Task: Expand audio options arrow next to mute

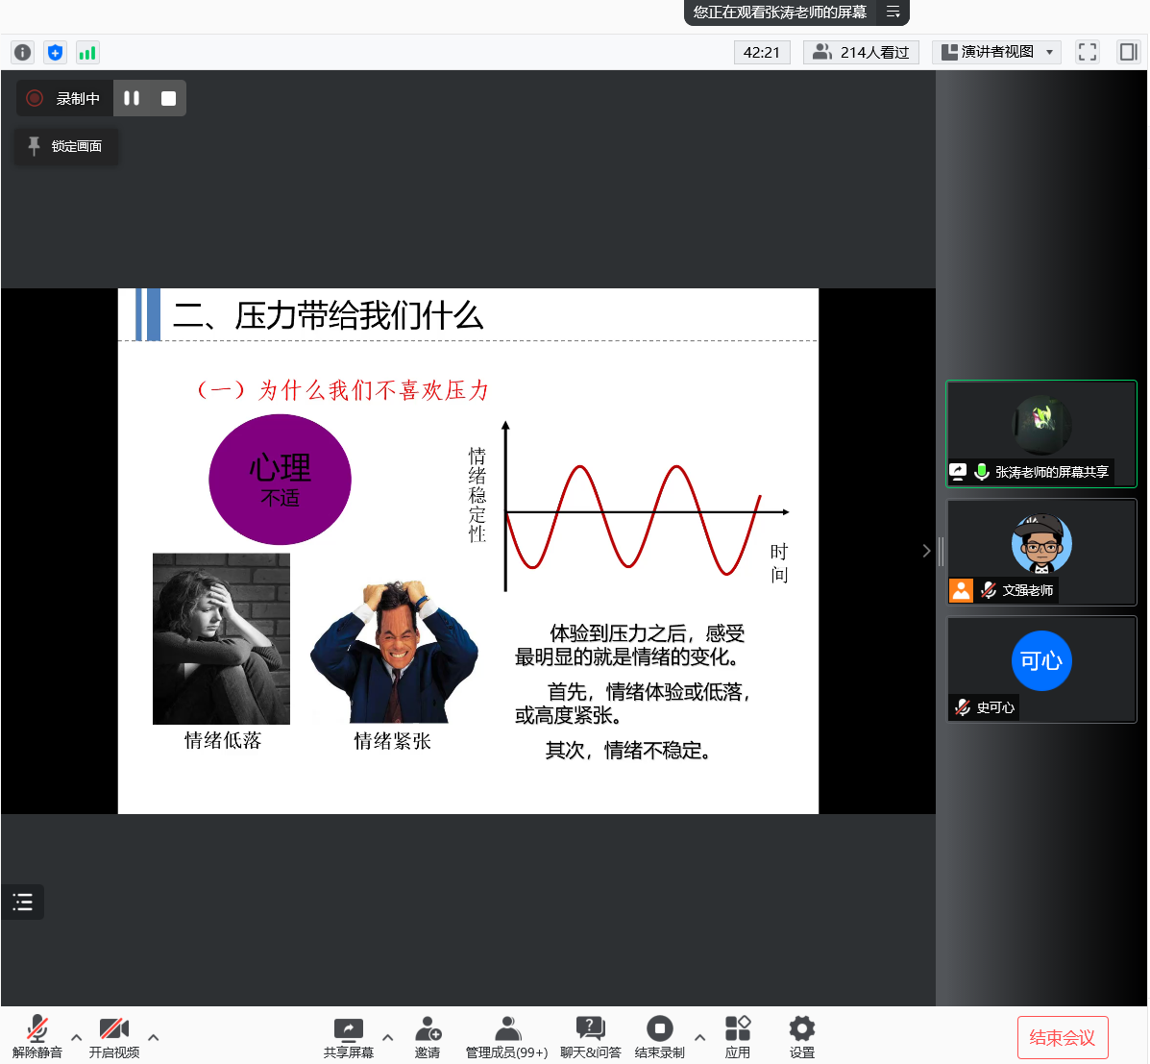Action: [77, 1037]
